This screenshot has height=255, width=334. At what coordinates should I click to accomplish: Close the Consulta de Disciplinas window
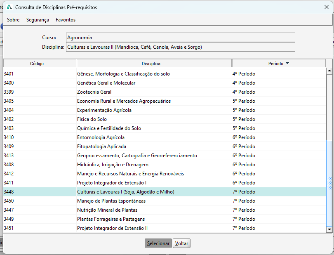[326, 7]
